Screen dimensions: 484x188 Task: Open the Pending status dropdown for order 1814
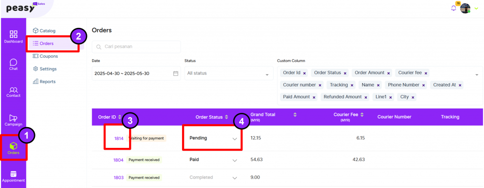click(213, 138)
